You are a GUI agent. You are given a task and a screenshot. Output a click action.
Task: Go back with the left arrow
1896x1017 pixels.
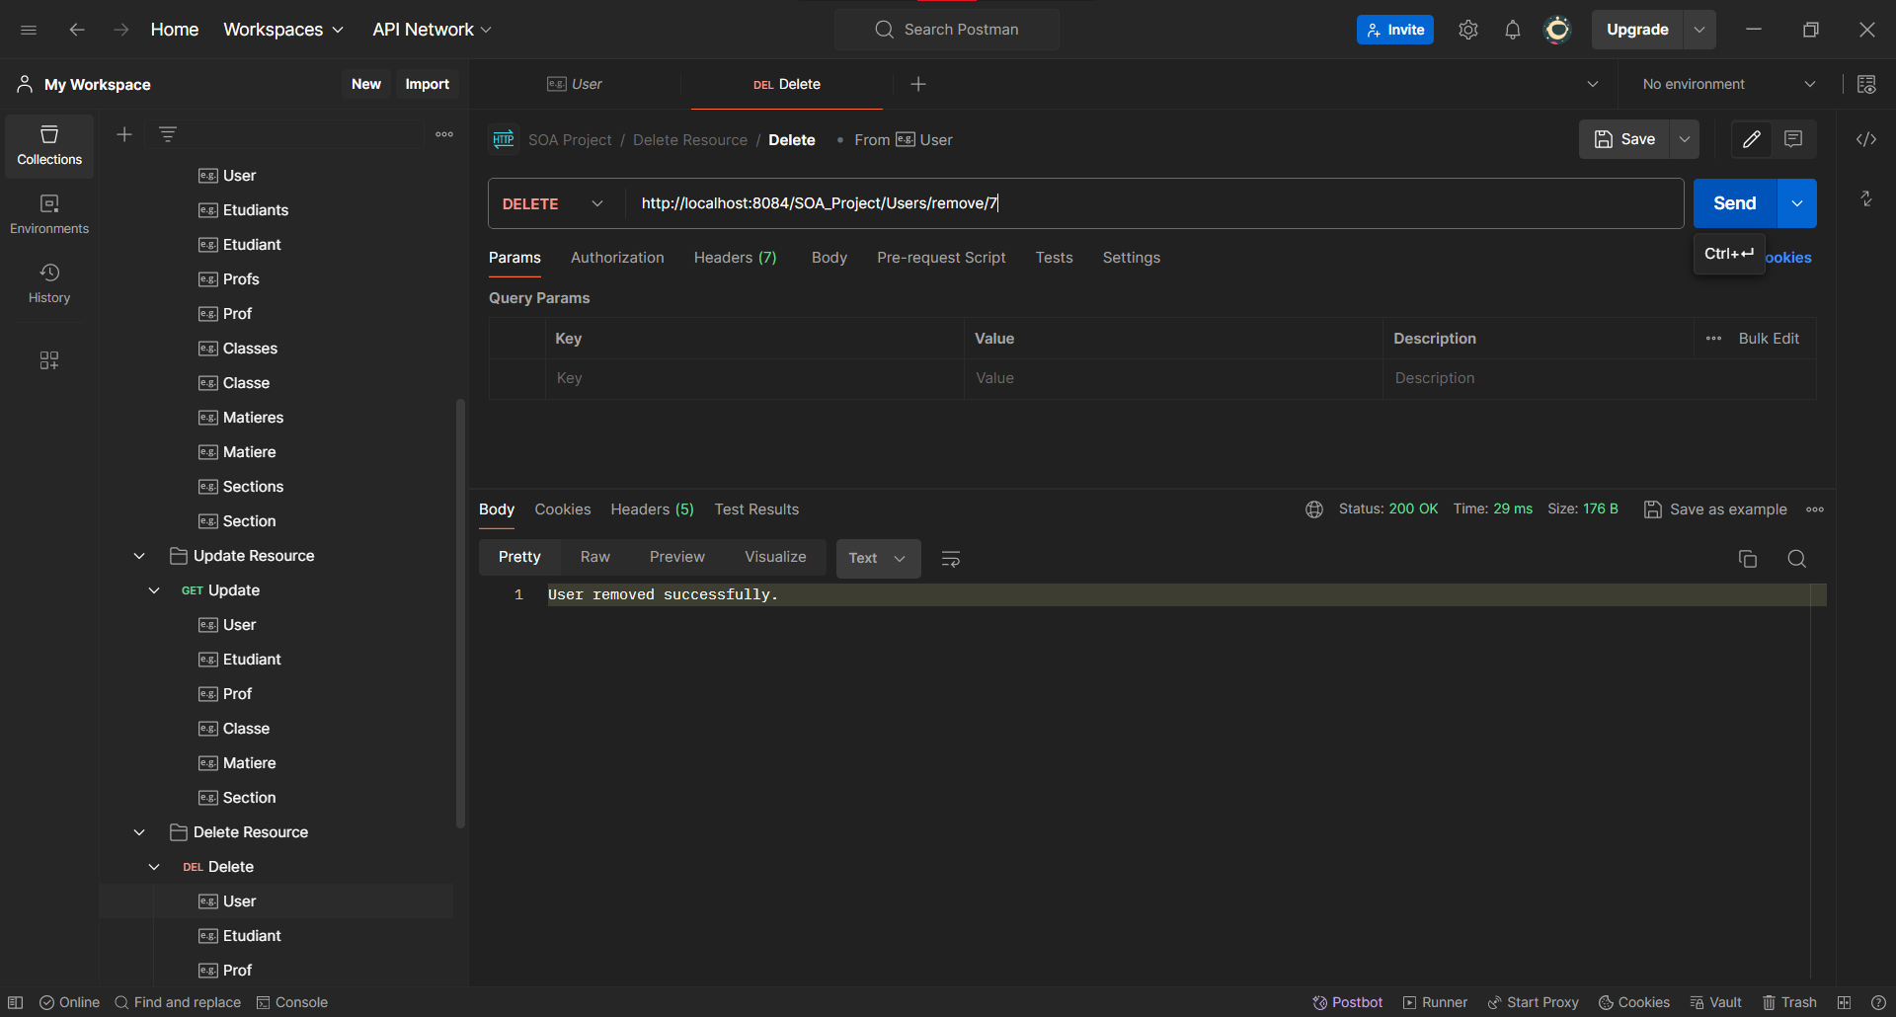(77, 30)
